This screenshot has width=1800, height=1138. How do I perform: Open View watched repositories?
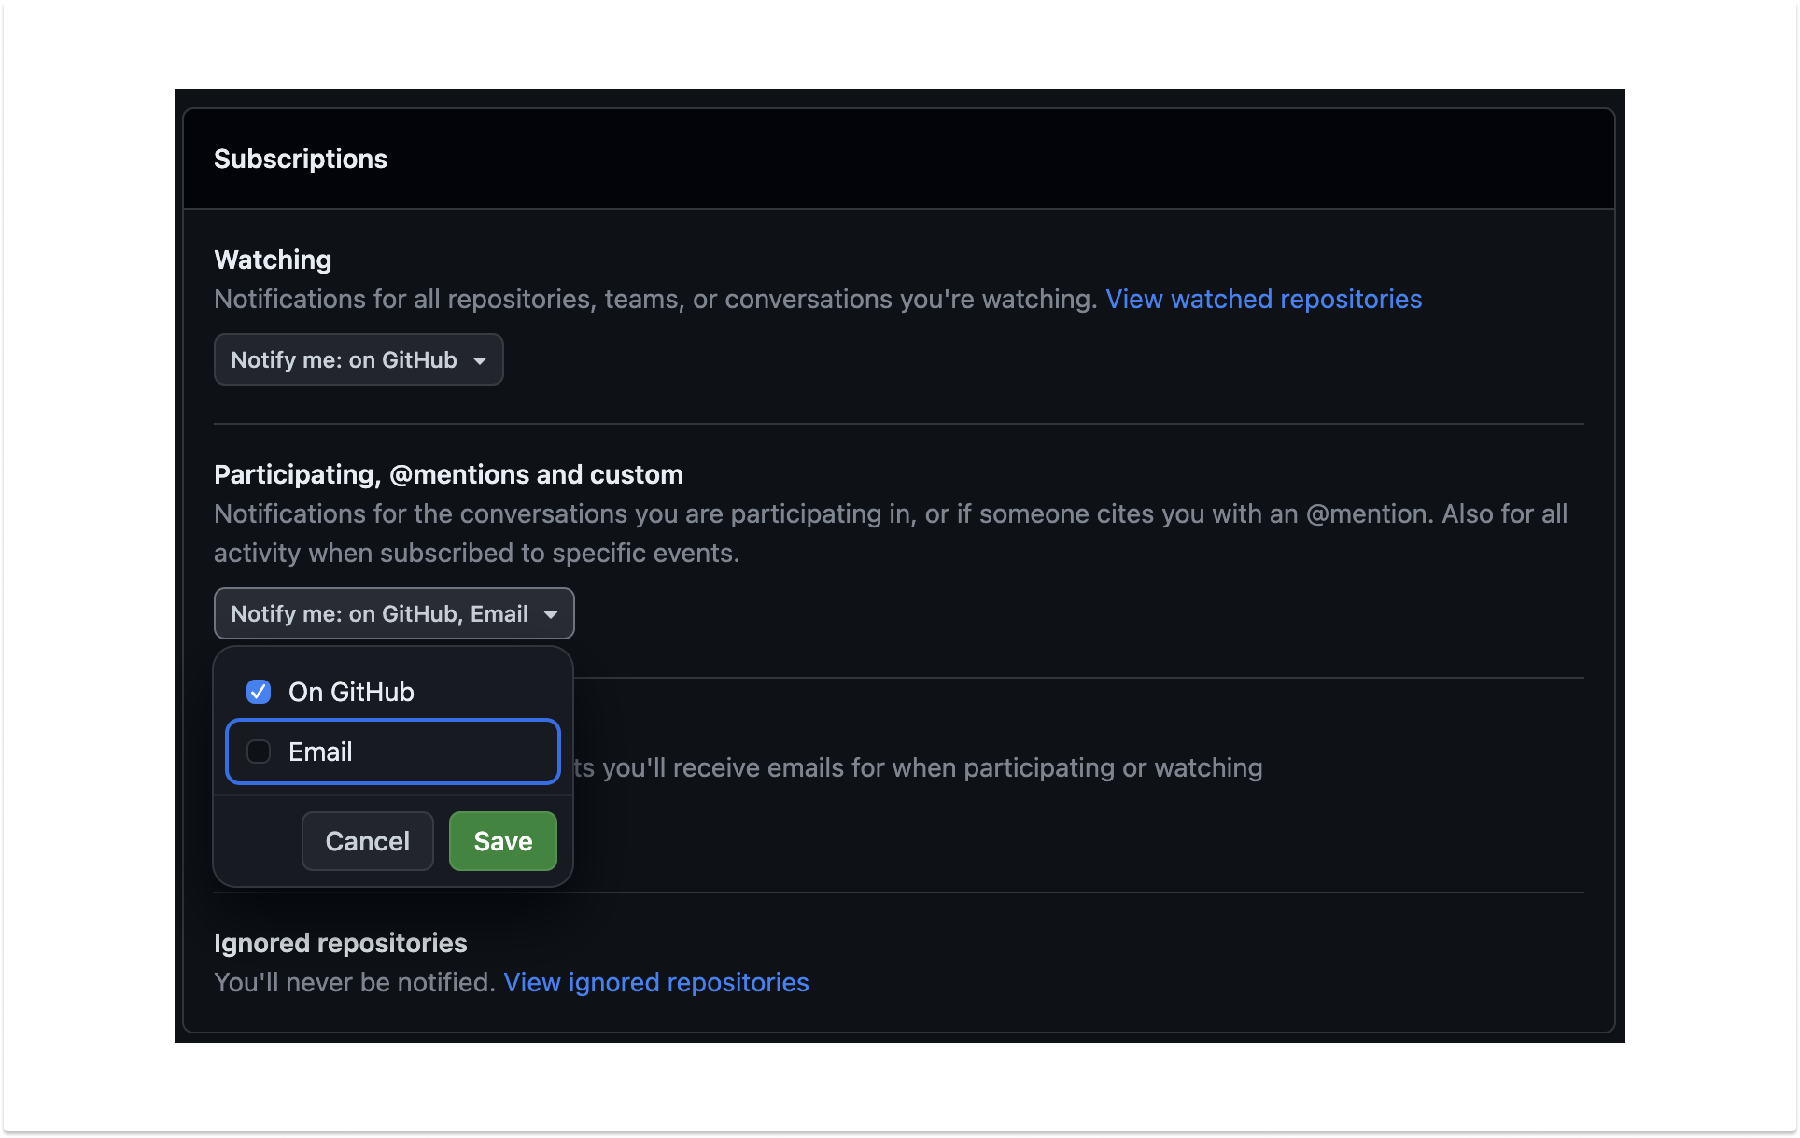(1264, 299)
